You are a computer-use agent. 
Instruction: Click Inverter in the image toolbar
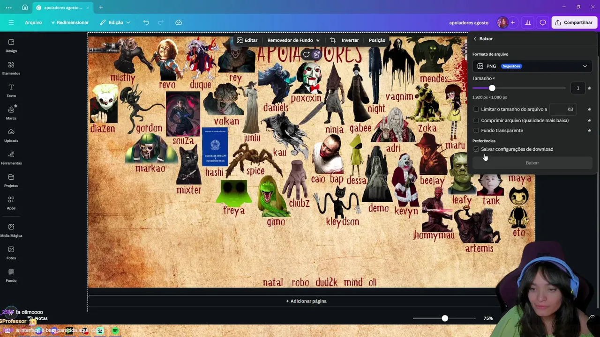350,40
